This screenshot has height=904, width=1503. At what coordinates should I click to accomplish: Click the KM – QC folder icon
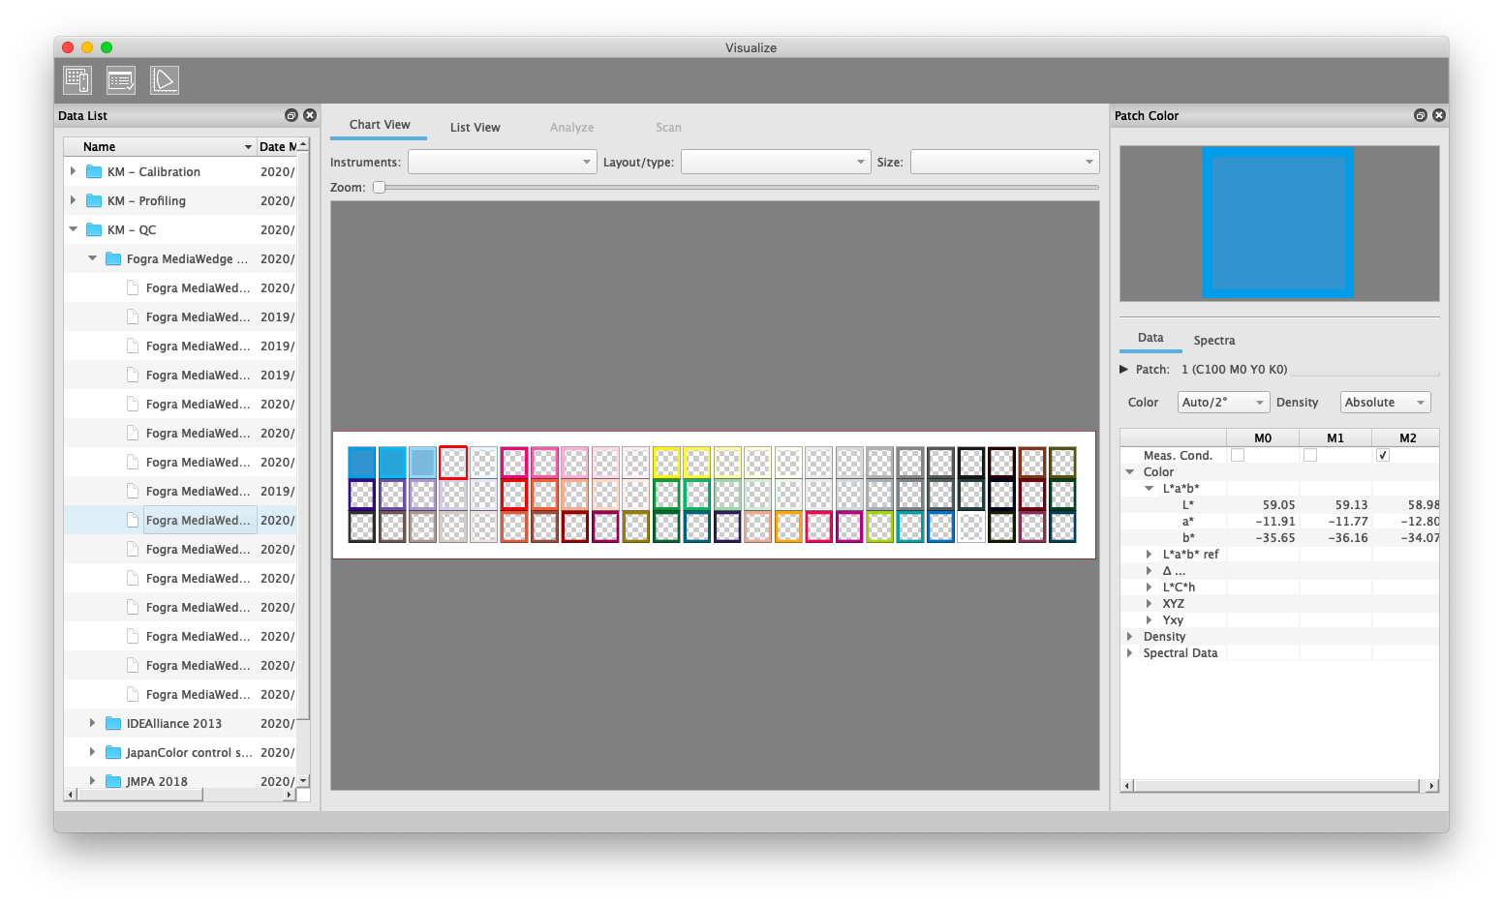click(94, 230)
